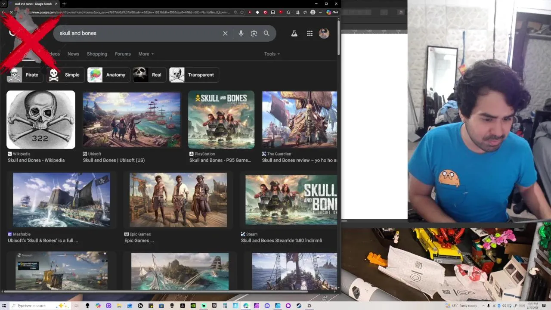Submit search with the magnifier icon
The height and width of the screenshot is (310, 551).
[x=266, y=33]
